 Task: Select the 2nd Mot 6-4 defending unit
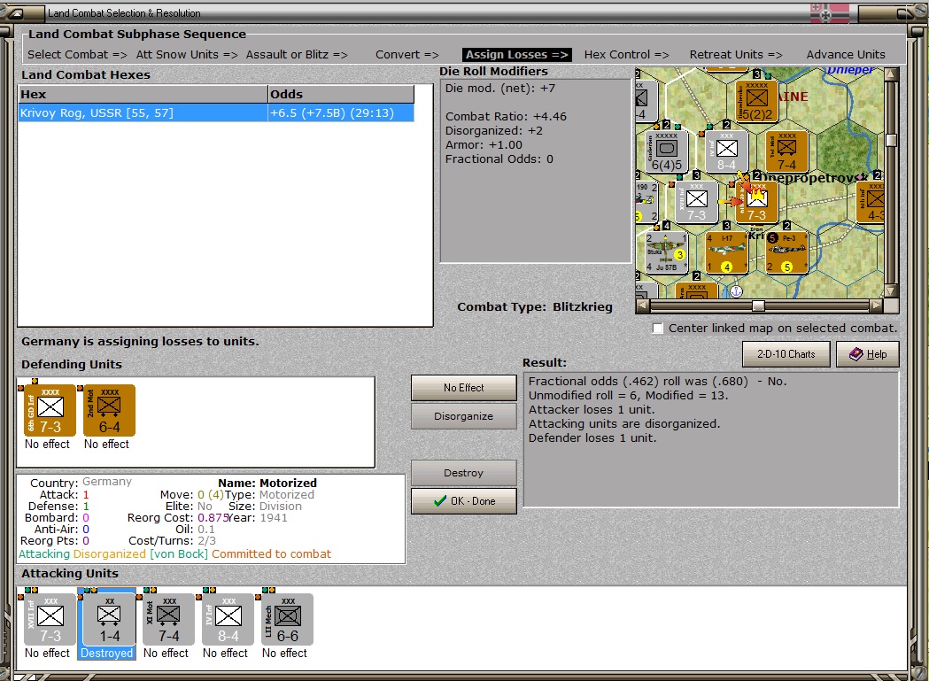click(x=110, y=410)
